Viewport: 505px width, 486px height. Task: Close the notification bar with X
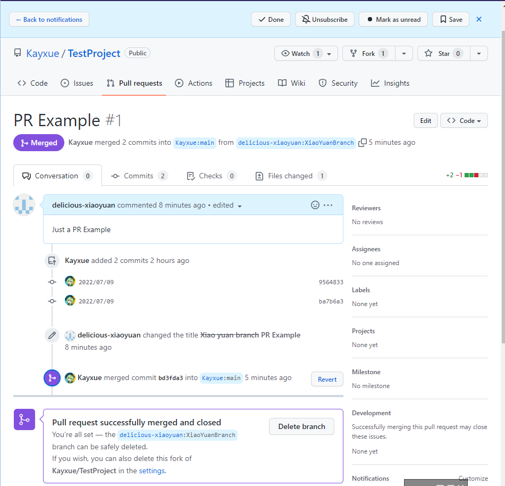pos(479,19)
